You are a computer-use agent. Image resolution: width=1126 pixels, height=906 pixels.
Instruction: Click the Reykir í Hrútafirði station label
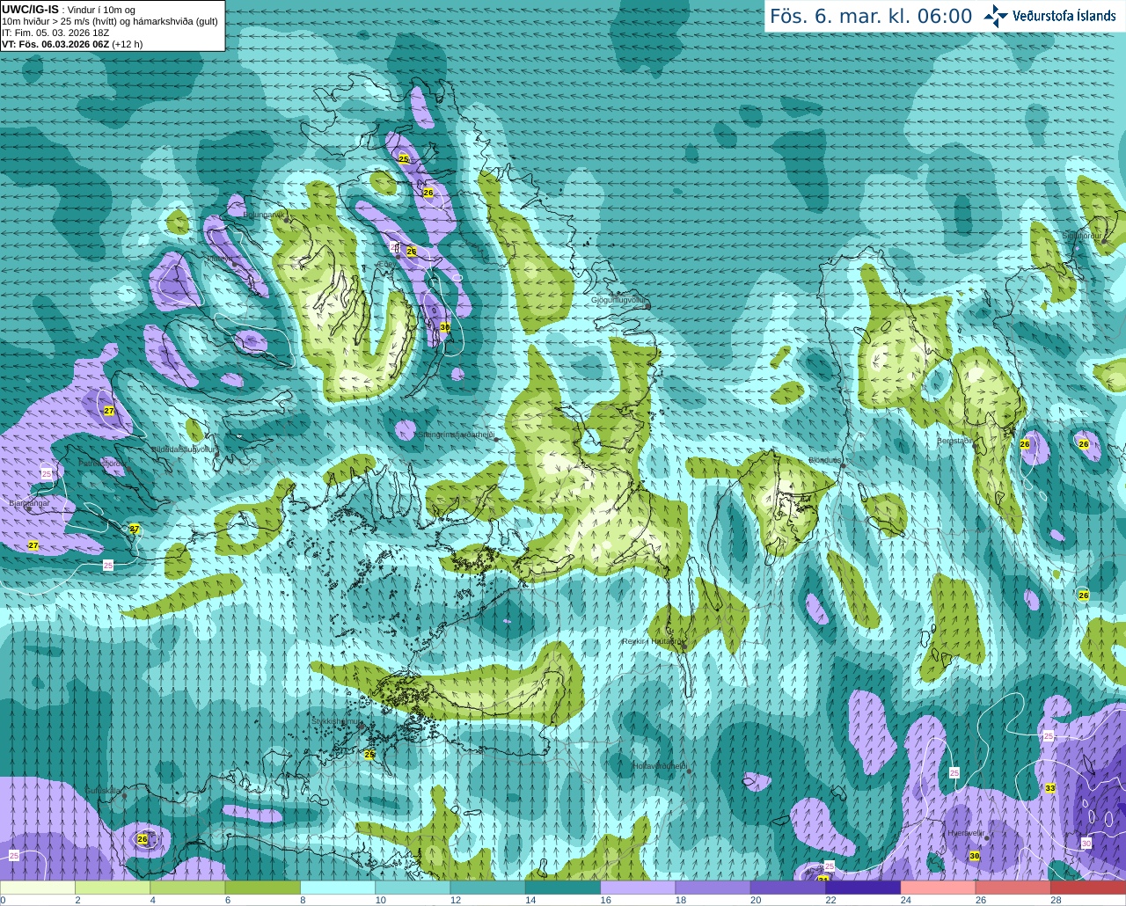652,641
